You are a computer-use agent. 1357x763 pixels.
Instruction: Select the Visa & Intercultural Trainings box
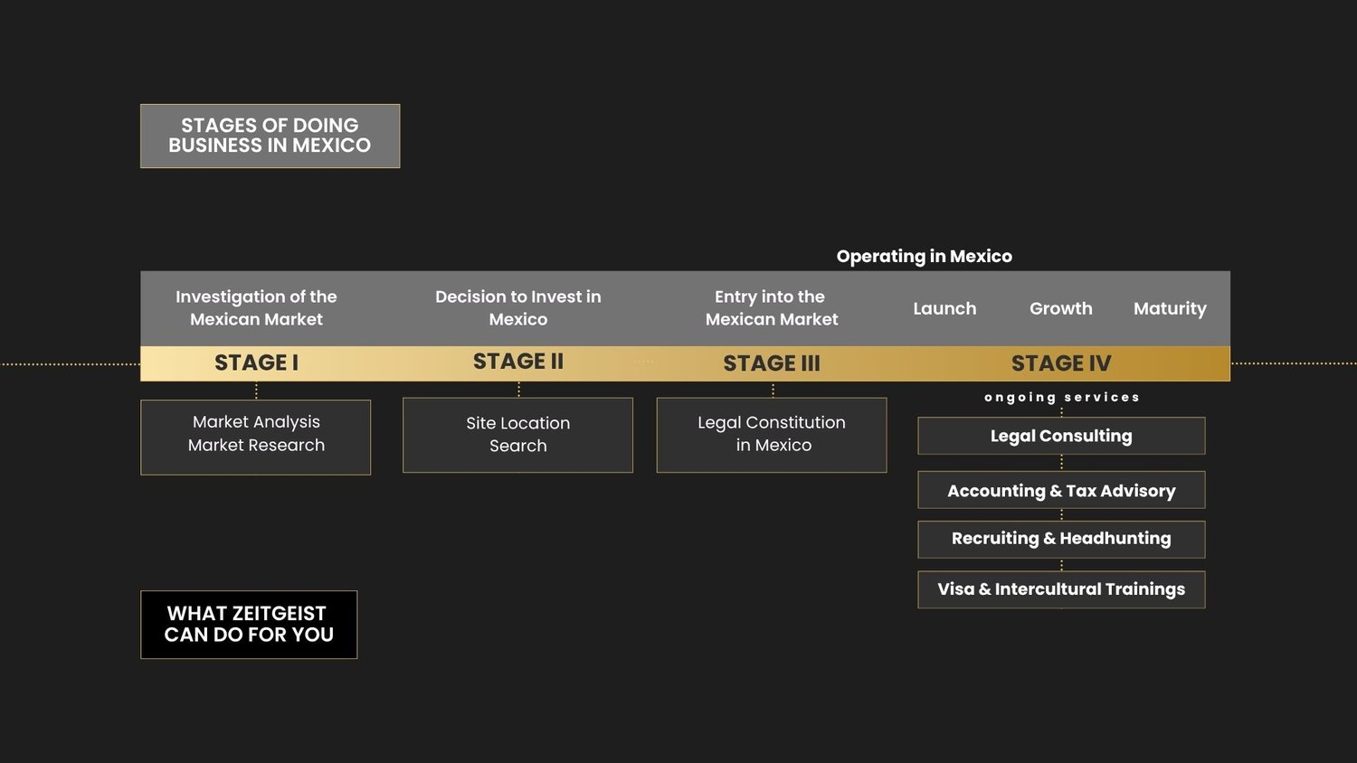coord(1061,589)
